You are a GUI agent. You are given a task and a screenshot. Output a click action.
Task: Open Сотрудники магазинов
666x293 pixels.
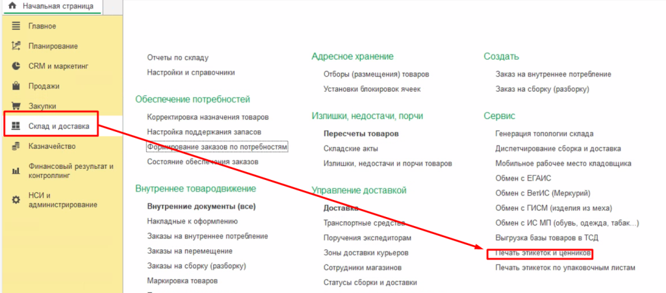[x=363, y=268]
